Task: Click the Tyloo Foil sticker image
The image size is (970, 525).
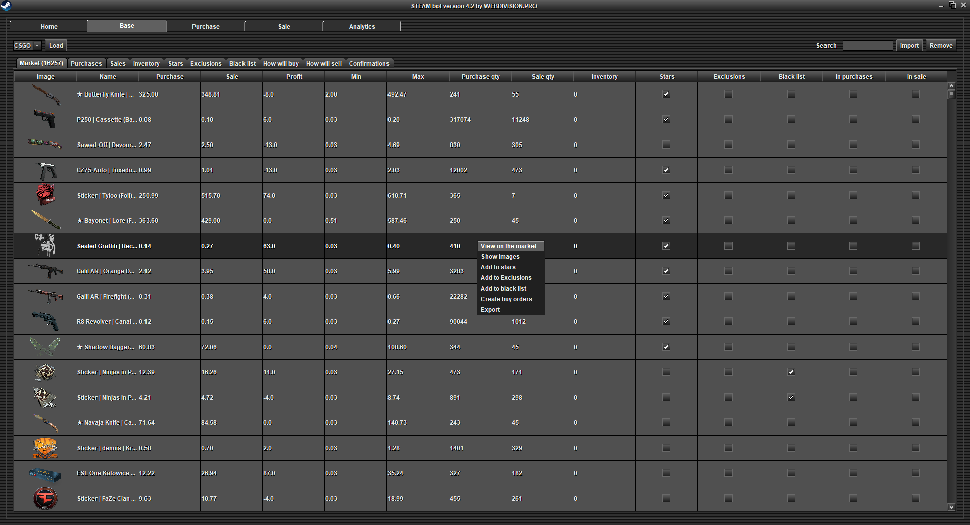Action: (x=45, y=195)
